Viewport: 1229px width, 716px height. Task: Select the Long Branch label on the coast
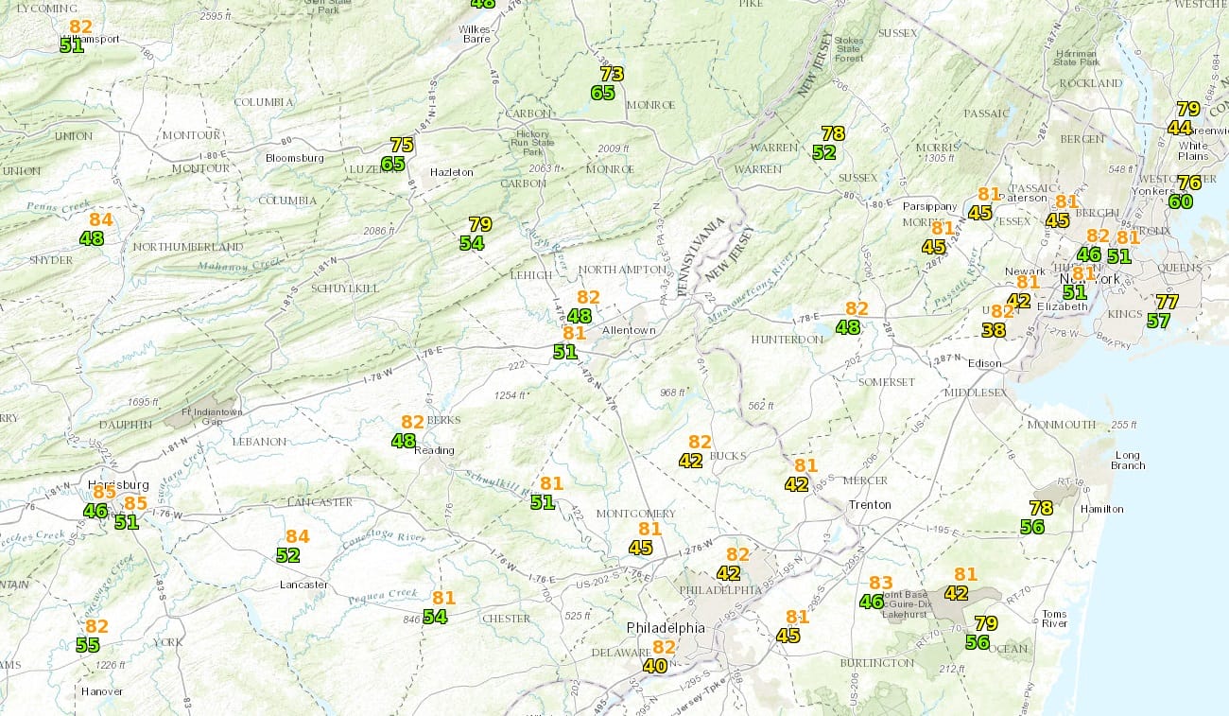tap(1129, 460)
